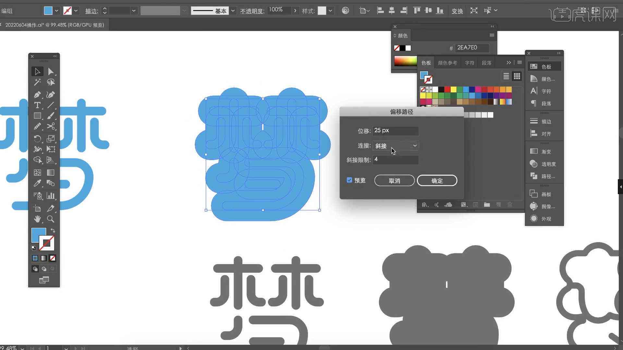Select the Magic Wand tool
Screen dimensions: 623x350
coord(37,82)
